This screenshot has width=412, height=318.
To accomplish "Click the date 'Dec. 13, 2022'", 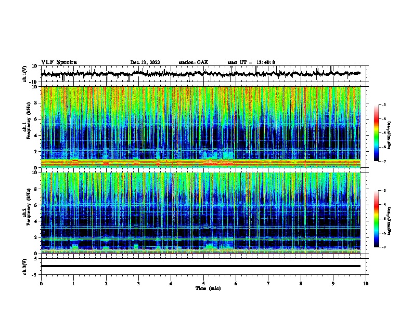I will point(145,62).
